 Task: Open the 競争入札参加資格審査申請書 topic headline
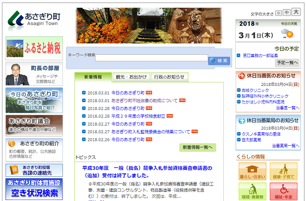(x=147, y=172)
